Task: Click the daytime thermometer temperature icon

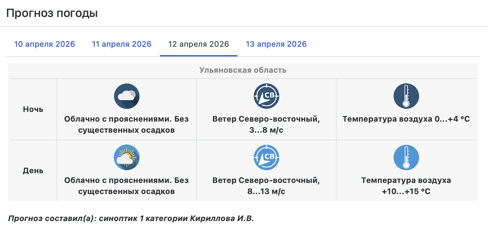Action: point(406,158)
